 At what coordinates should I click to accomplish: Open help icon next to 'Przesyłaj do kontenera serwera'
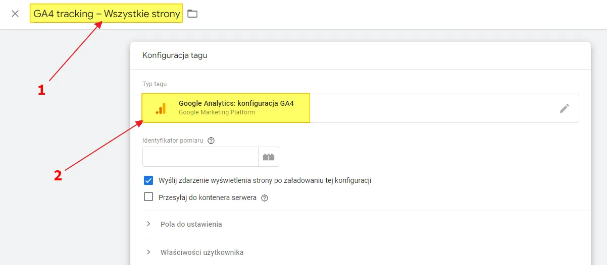(264, 198)
